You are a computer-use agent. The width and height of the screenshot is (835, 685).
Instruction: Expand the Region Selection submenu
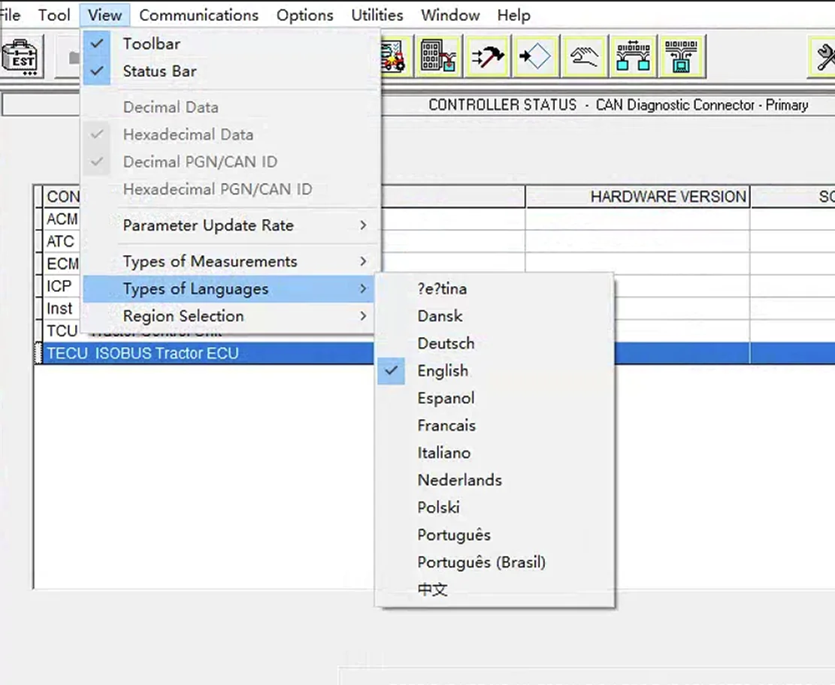coord(183,316)
